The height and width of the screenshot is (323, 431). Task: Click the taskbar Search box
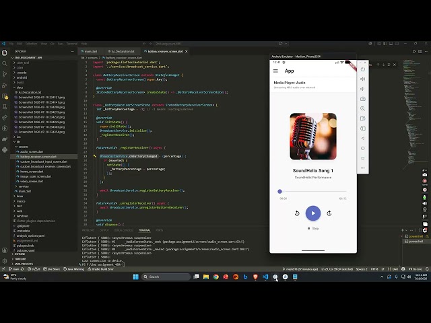coord(166,277)
